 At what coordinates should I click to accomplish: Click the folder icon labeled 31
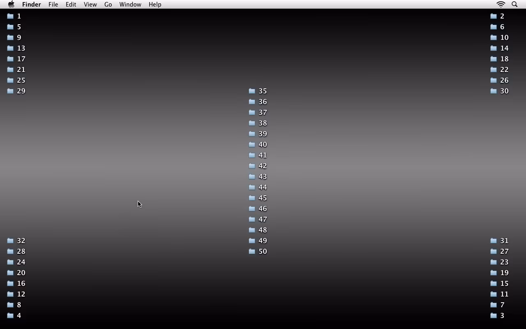[x=494, y=241]
